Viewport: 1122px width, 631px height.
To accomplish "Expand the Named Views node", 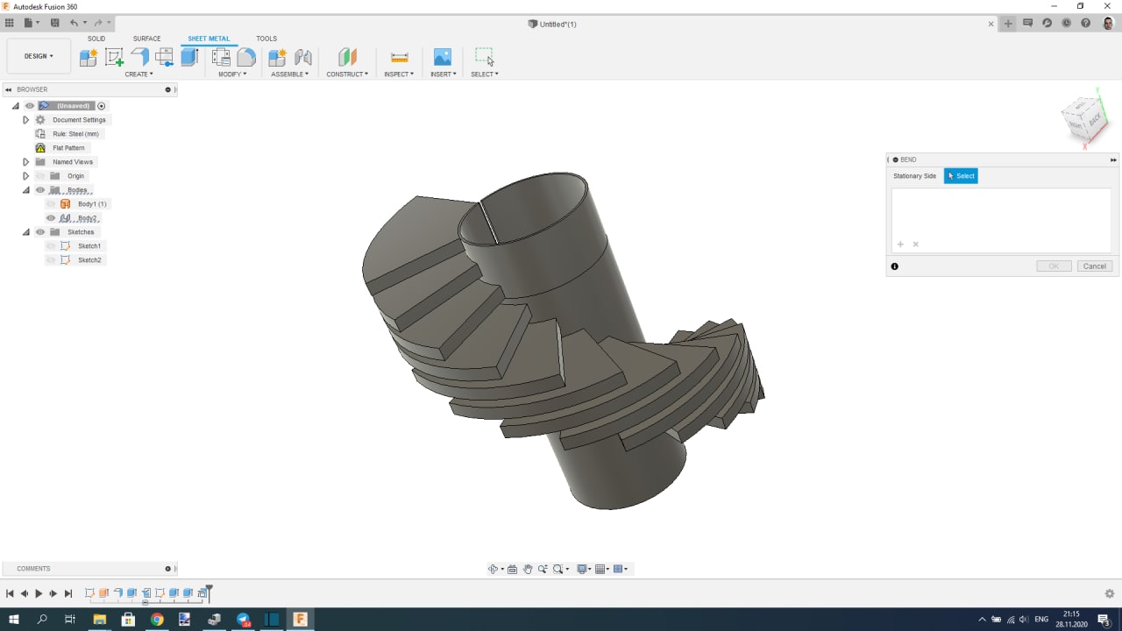I will [x=25, y=162].
